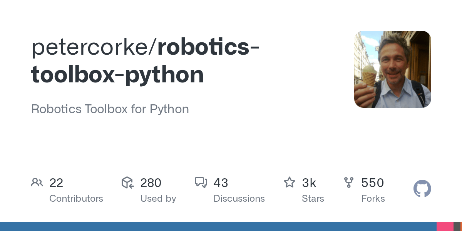Click the Used by package icon
462x231 pixels.
click(x=127, y=182)
